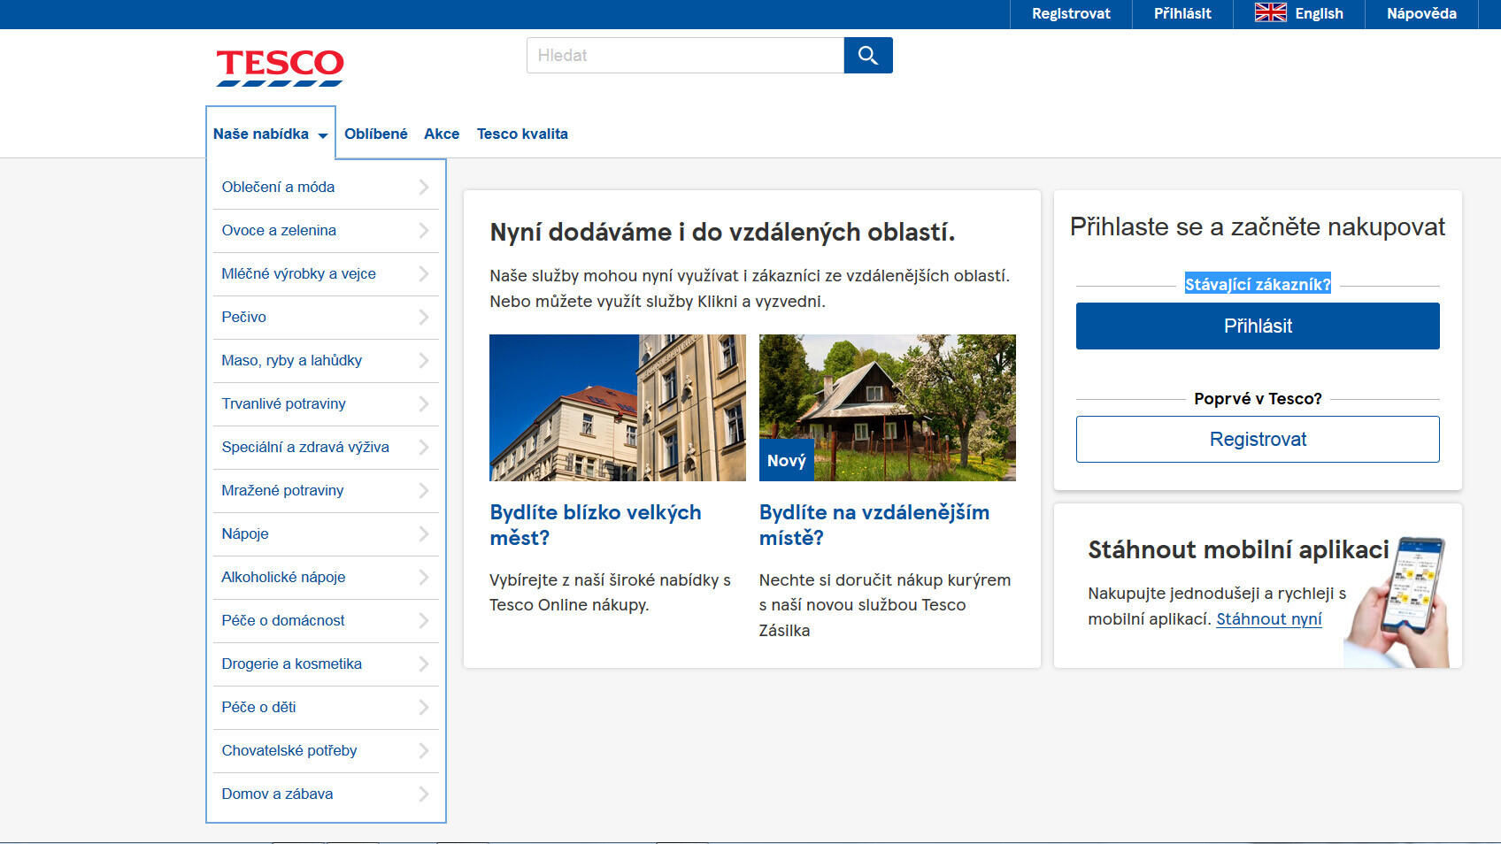Expand the Nápoje chevron arrow

coord(424,534)
